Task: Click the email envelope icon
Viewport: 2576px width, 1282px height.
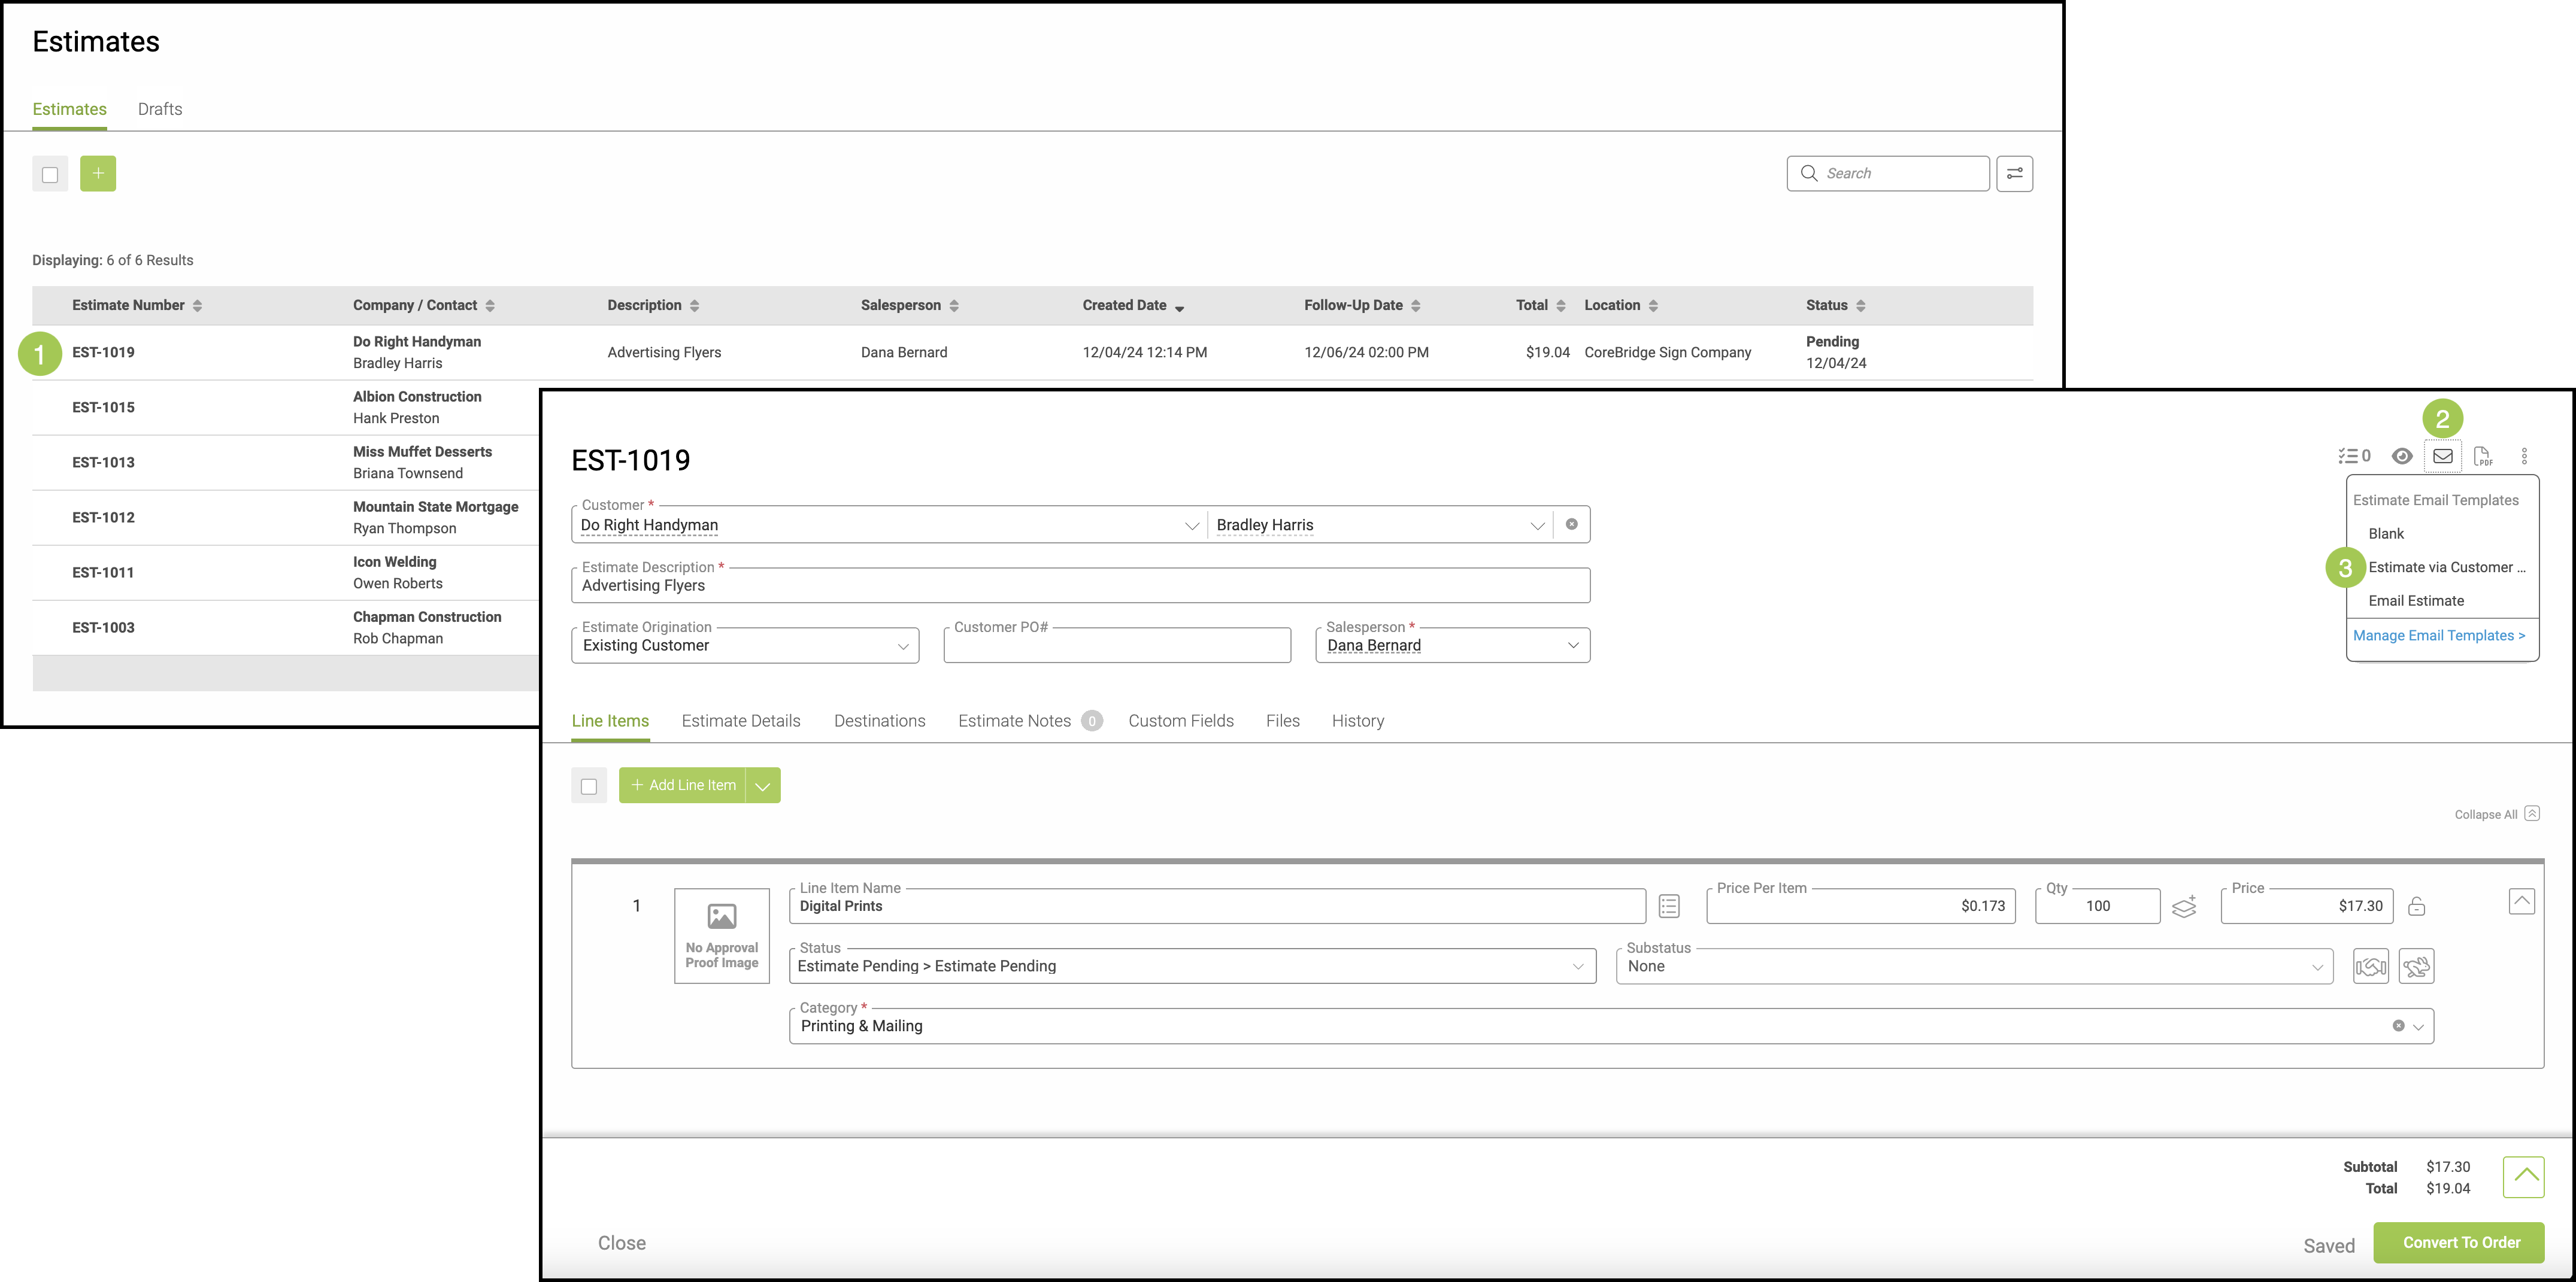Action: [2442, 455]
